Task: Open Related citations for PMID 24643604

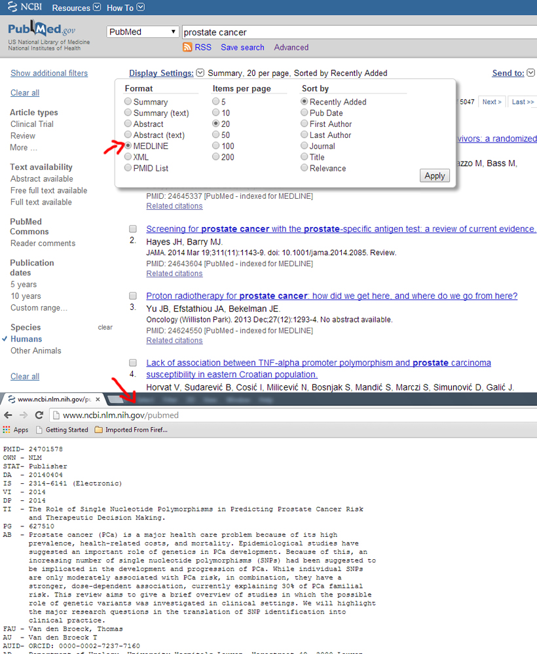Action: [175, 273]
